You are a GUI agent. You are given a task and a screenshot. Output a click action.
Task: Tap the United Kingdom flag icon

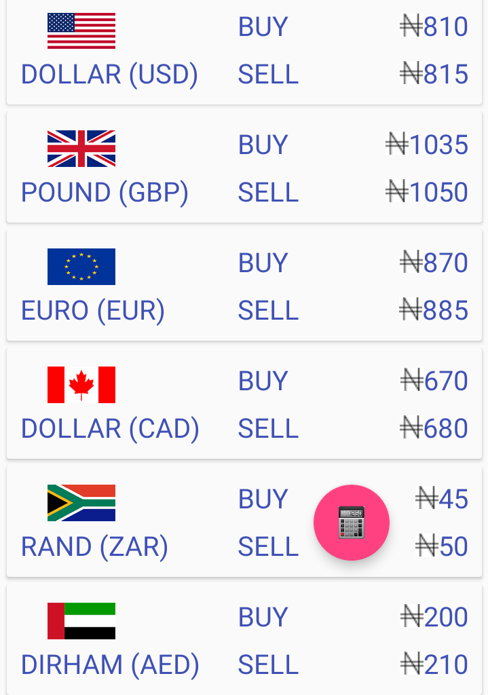pyautogui.click(x=81, y=149)
